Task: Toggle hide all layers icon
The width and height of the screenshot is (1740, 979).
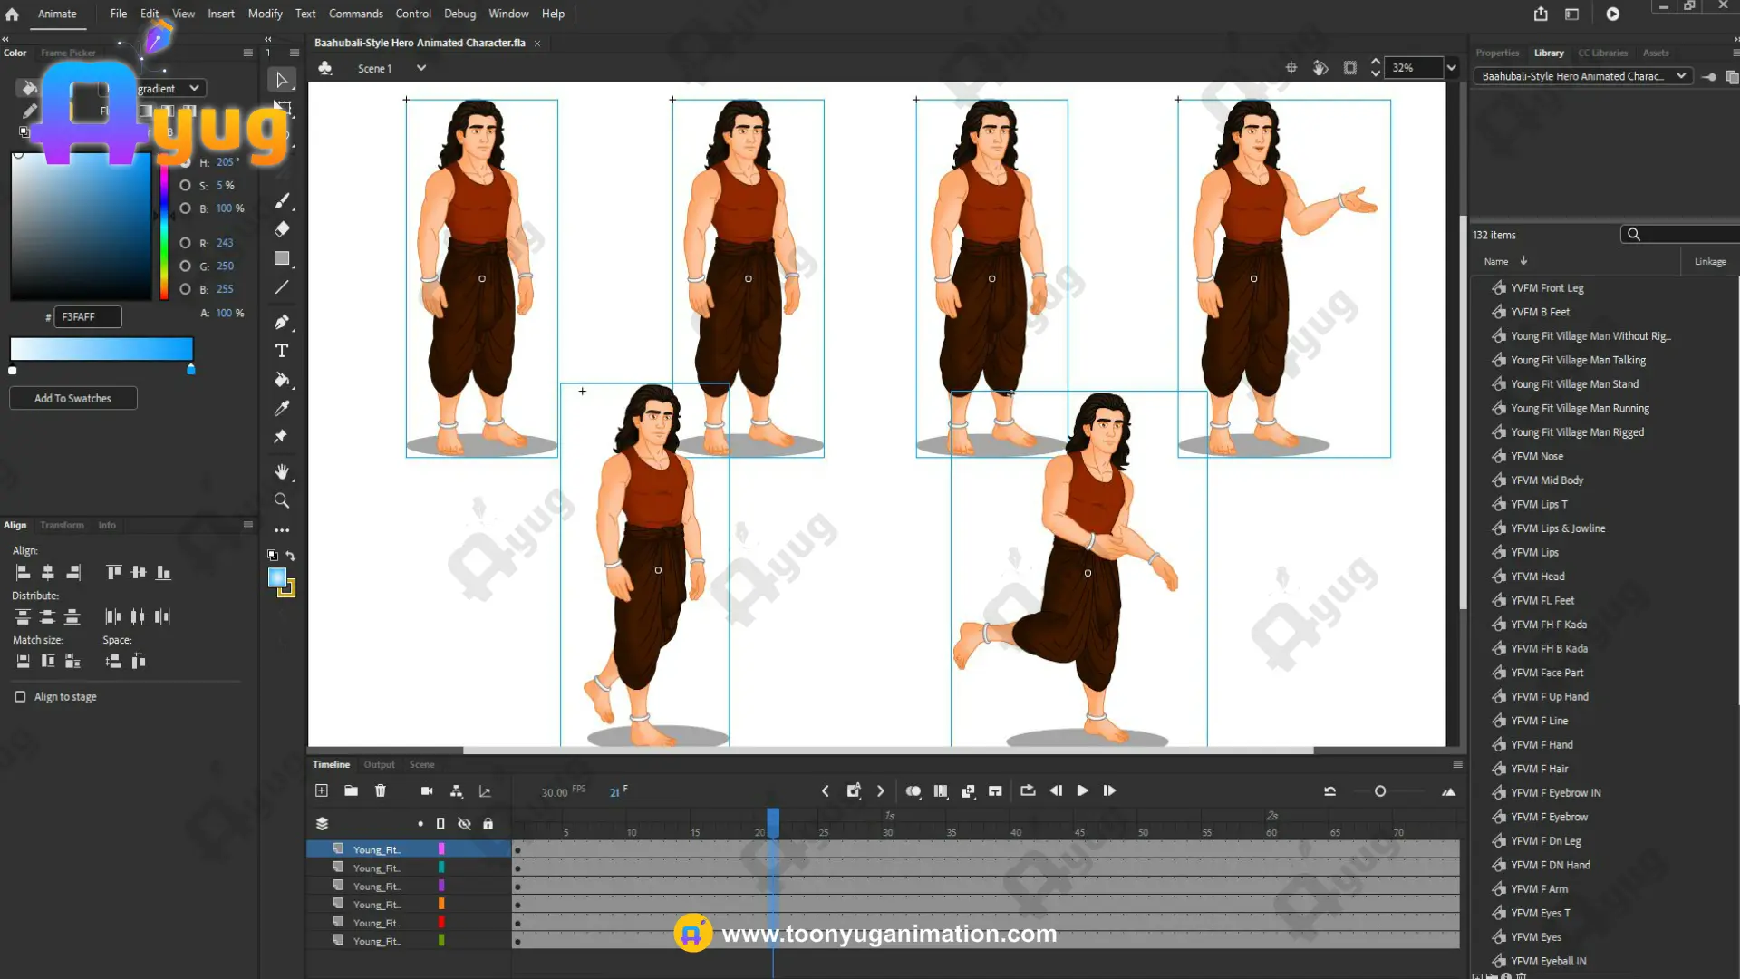Action: [x=464, y=823]
